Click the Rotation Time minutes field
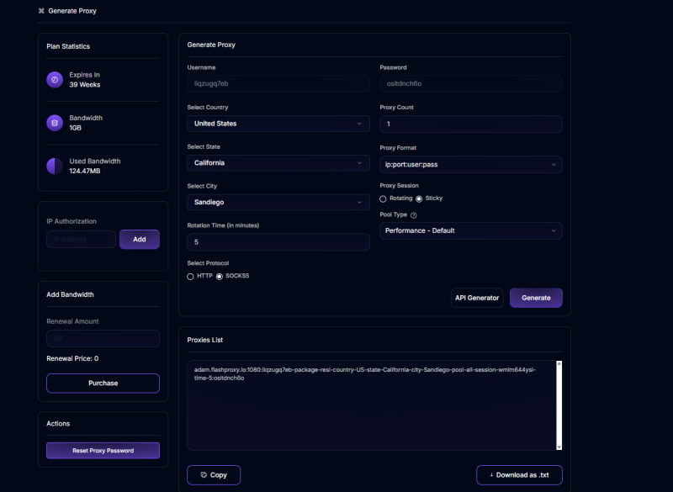The image size is (673, 492). (278, 242)
